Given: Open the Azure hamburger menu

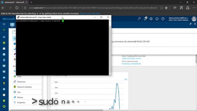Looking at the screenshot, I should 4,24.
